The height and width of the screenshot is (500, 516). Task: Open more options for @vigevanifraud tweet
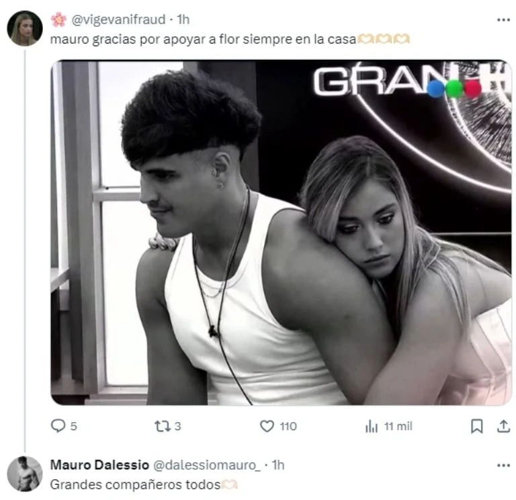(503, 20)
